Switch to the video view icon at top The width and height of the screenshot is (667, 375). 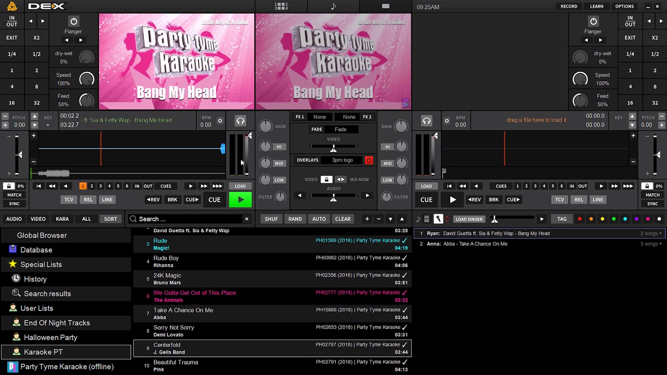pyautogui.click(x=386, y=6)
